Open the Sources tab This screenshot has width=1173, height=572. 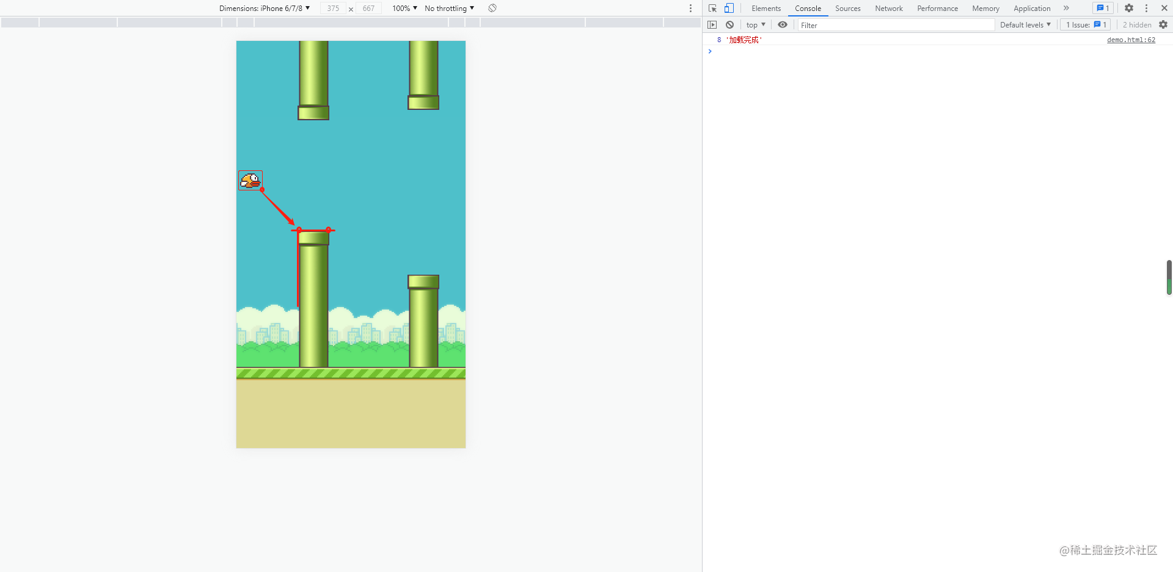click(848, 9)
